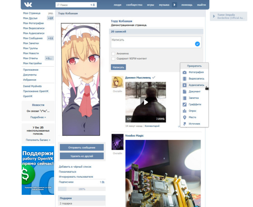
Task: Click the Написать submit button
Action: [x=119, y=67]
